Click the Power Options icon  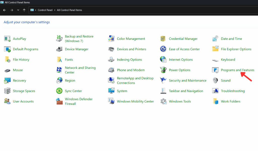pos(163,70)
